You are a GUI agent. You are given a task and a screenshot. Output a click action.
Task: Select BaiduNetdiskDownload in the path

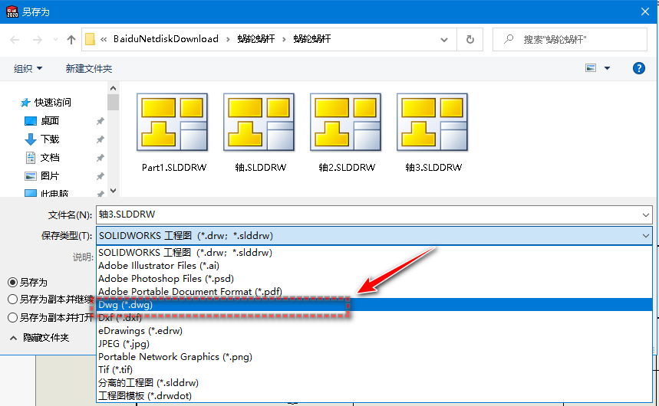(x=166, y=39)
